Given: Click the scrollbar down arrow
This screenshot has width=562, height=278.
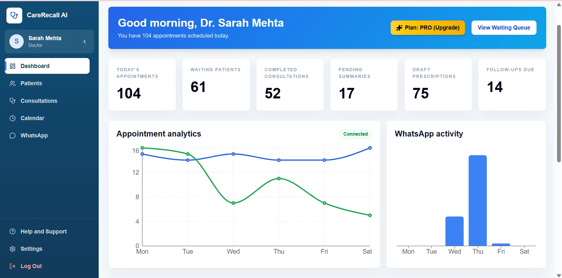Looking at the screenshot, I should click(559, 275).
